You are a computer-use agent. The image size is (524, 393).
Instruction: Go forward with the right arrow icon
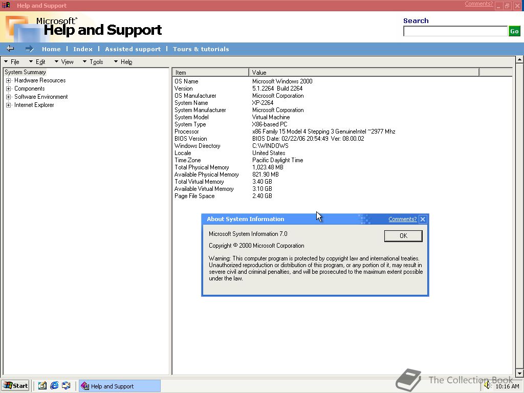click(x=29, y=49)
